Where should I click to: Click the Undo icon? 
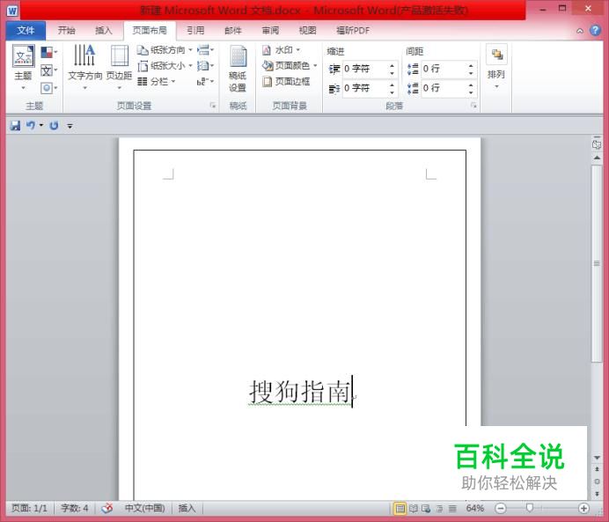30,126
